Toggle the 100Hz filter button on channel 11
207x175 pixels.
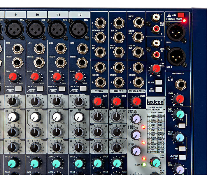click(x=62, y=89)
